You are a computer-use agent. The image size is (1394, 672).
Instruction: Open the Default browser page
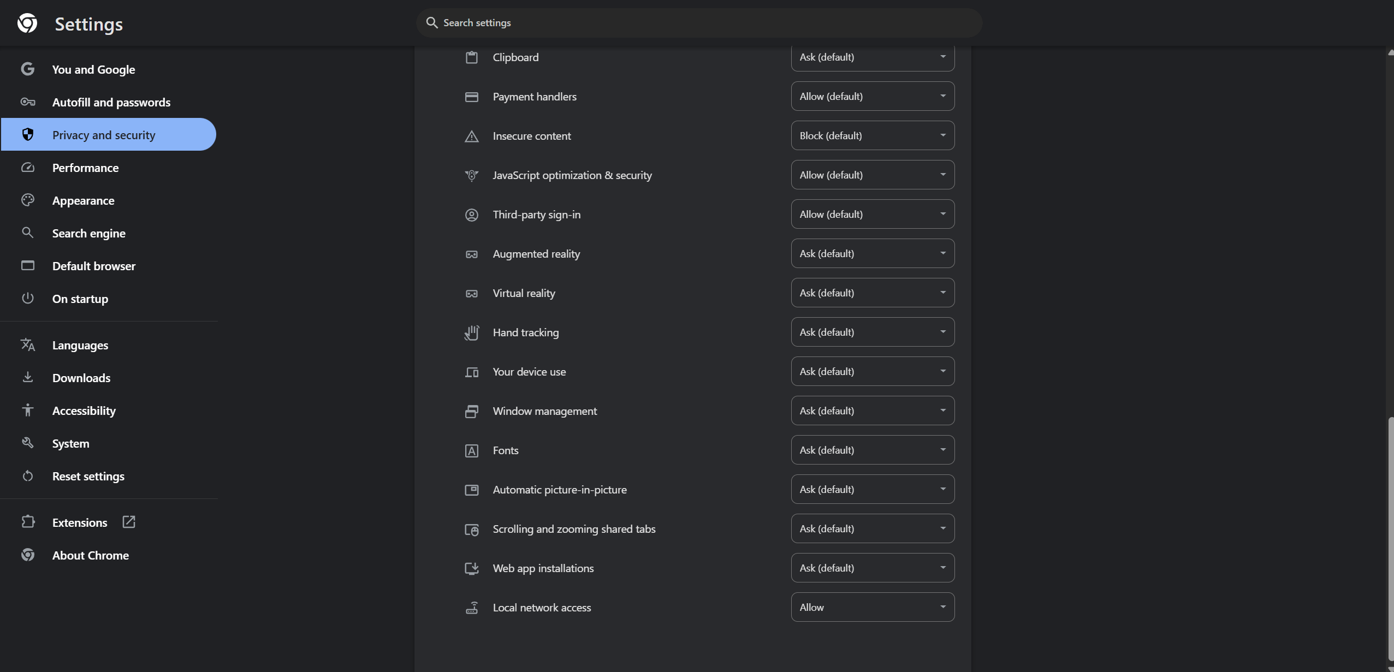108,266
